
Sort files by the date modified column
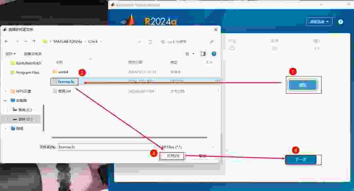[x=135, y=62]
